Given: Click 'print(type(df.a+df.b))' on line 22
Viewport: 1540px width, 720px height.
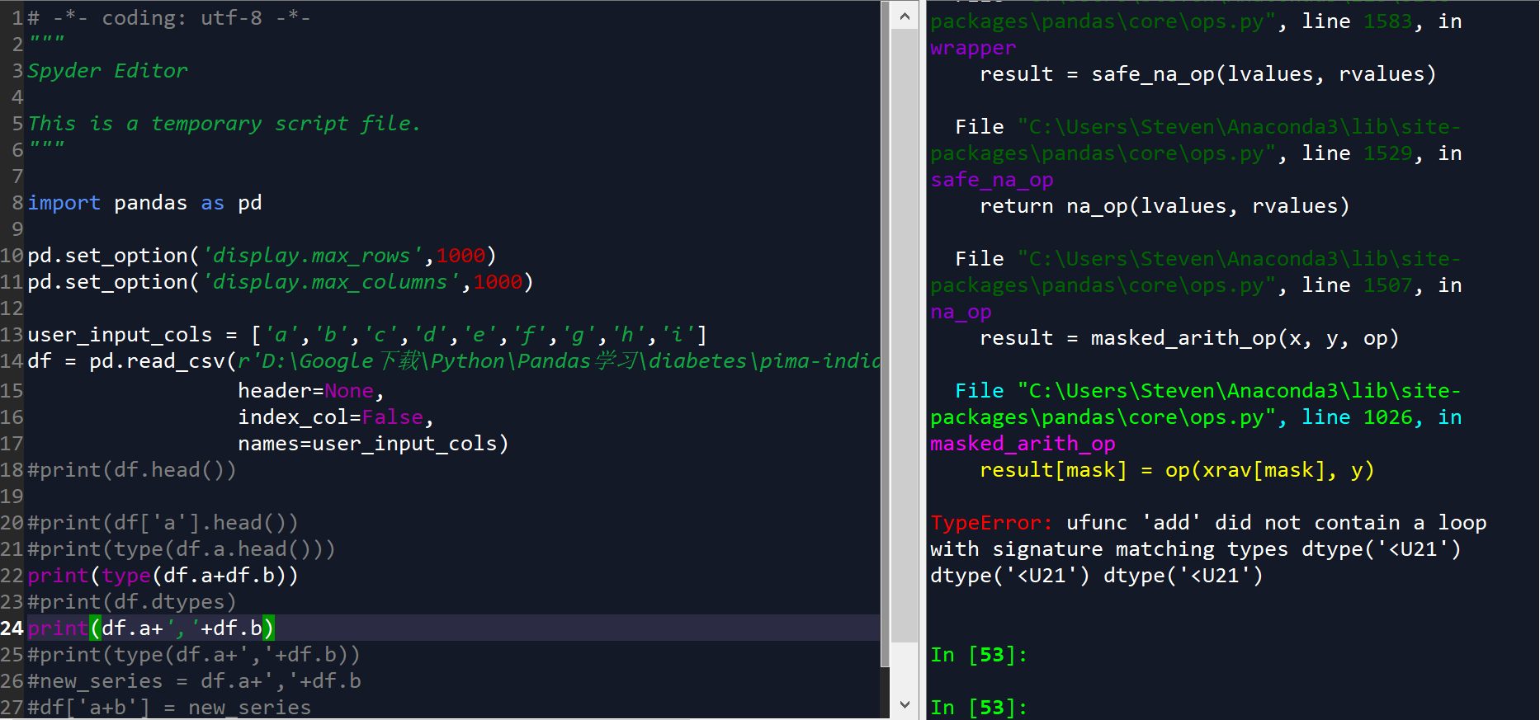Looking at the screenshot, I should pos(163,576).
